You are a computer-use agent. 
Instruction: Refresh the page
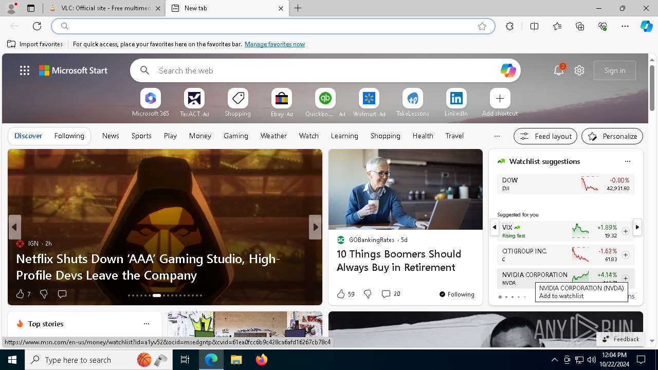[x=37, y=26]
